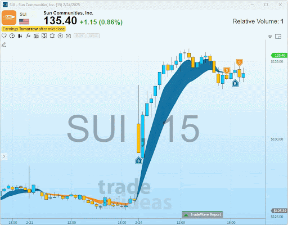
Task: Click the +1.15 (0.86%) change value
Action: [x=101, y=22]
